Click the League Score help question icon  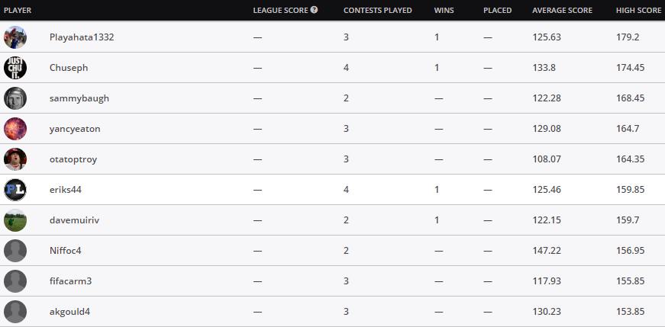[x=314, y=10]
